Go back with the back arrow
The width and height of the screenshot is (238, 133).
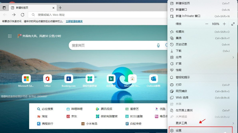click(x=5, y=15)
